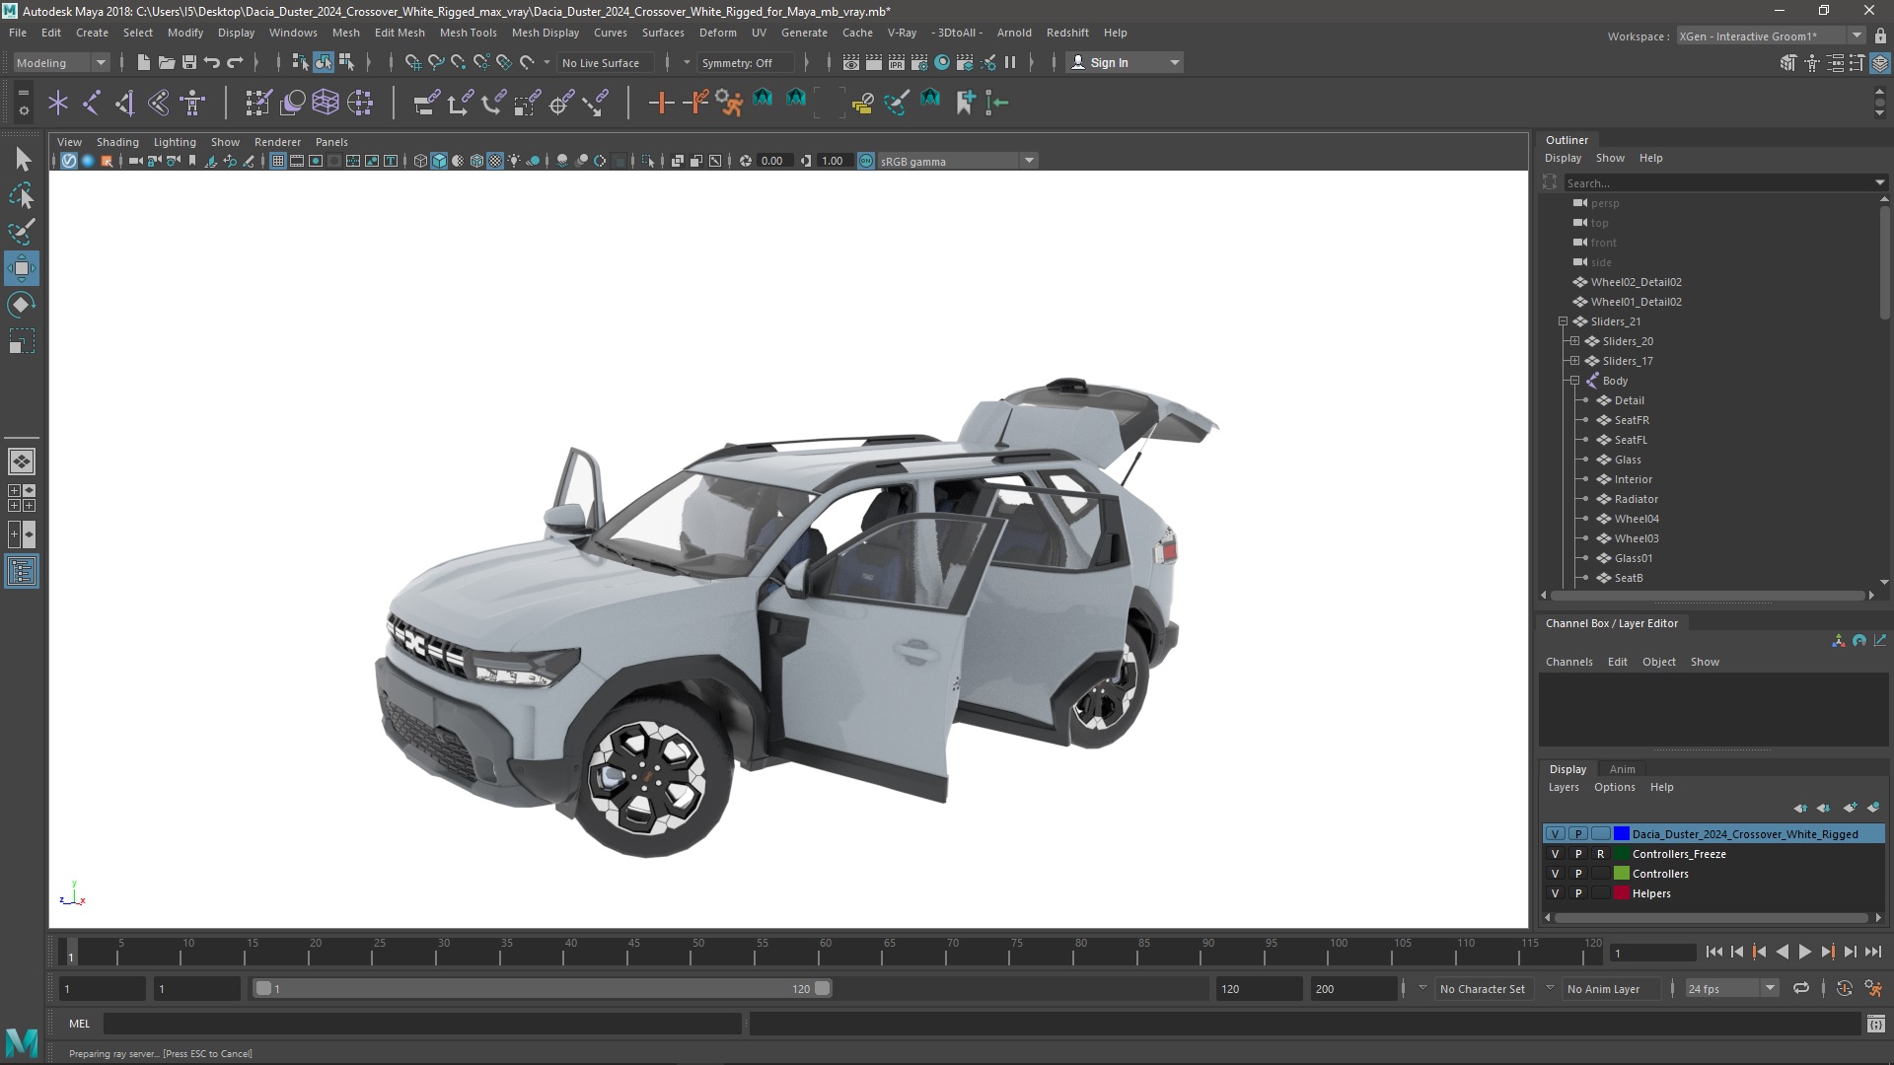Click the playback range slider bar
Image resolution: width=1894 pixels, height=1065 pixels.
pos(543,988)
